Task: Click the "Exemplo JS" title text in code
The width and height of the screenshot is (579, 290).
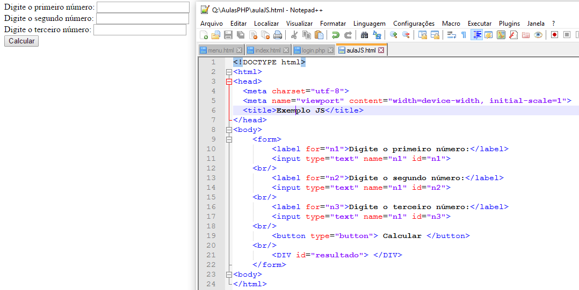Action: coord(301,110)
